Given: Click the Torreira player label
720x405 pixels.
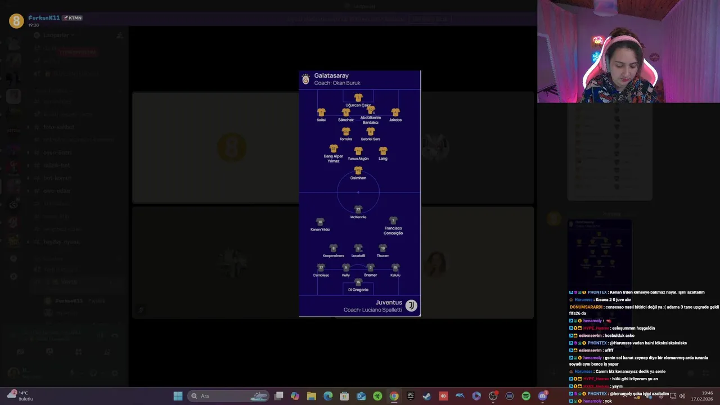Looking at the screenshot, I should 346,139.
